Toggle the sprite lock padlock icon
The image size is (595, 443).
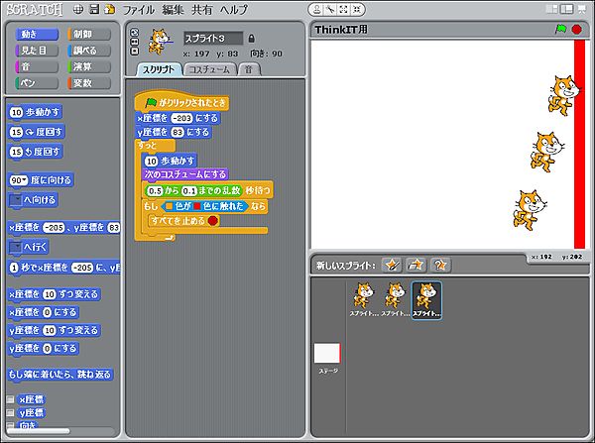252,39
